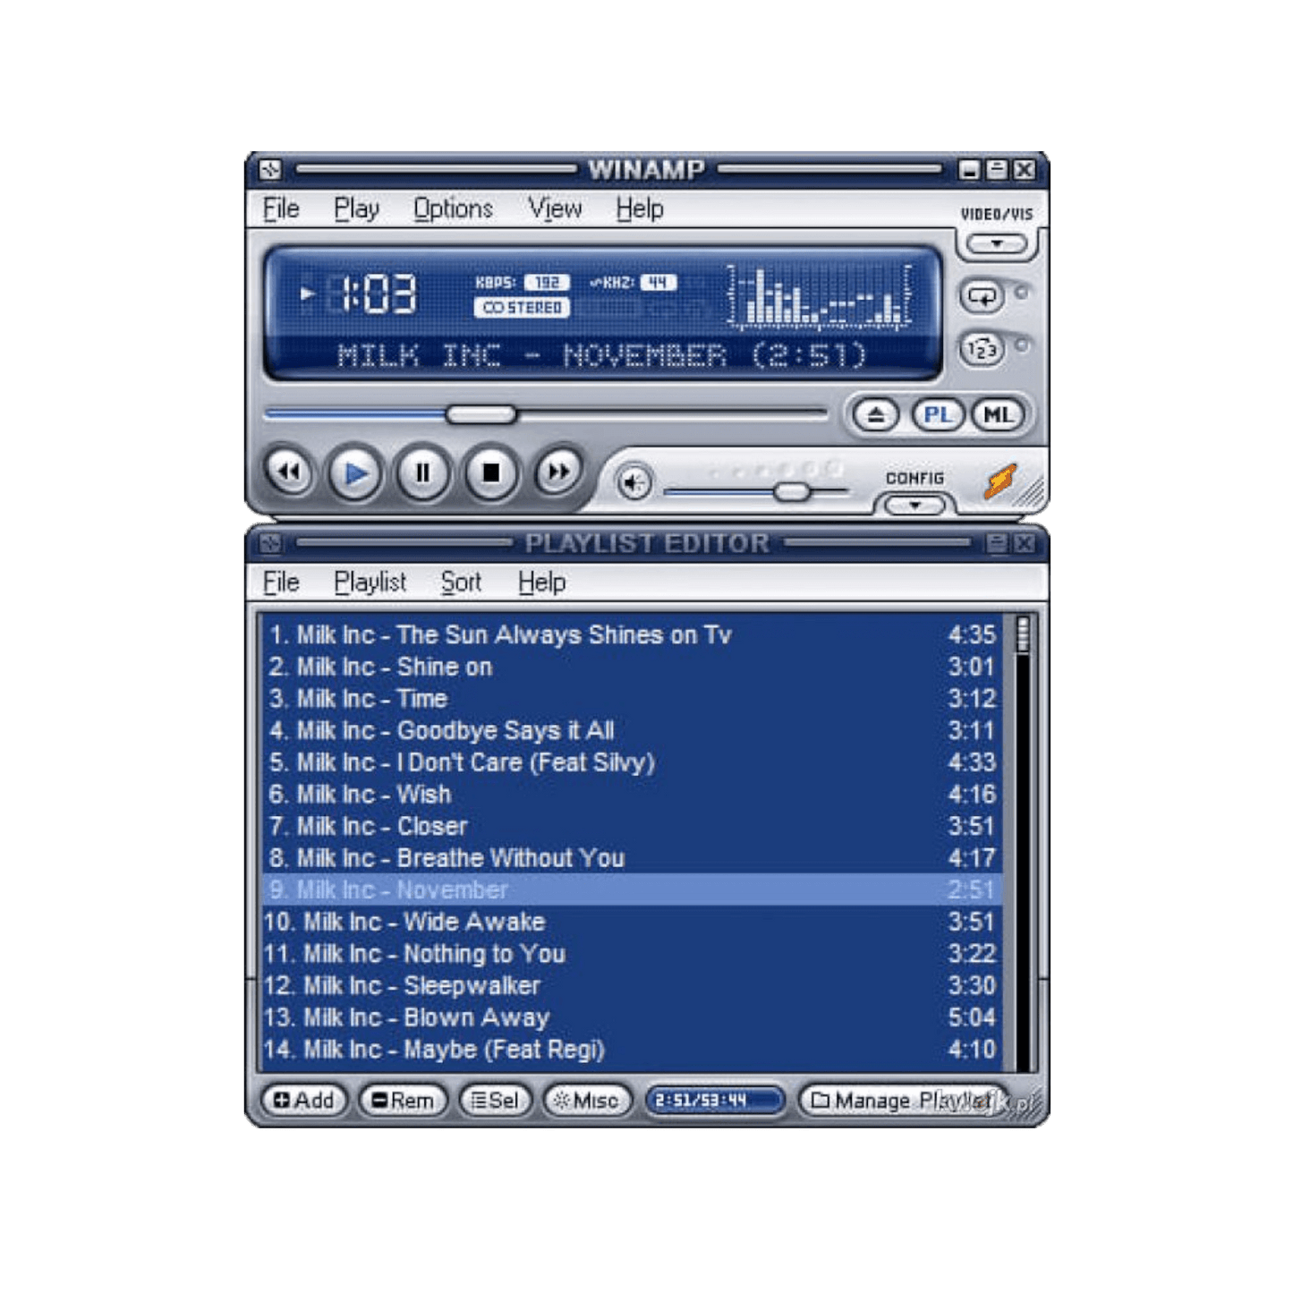Click the Misc button
This screenshot has width=1293, height=1293.
[587, 1100]
